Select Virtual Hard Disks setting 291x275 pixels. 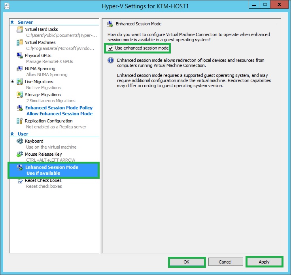[x=42, y=29]
